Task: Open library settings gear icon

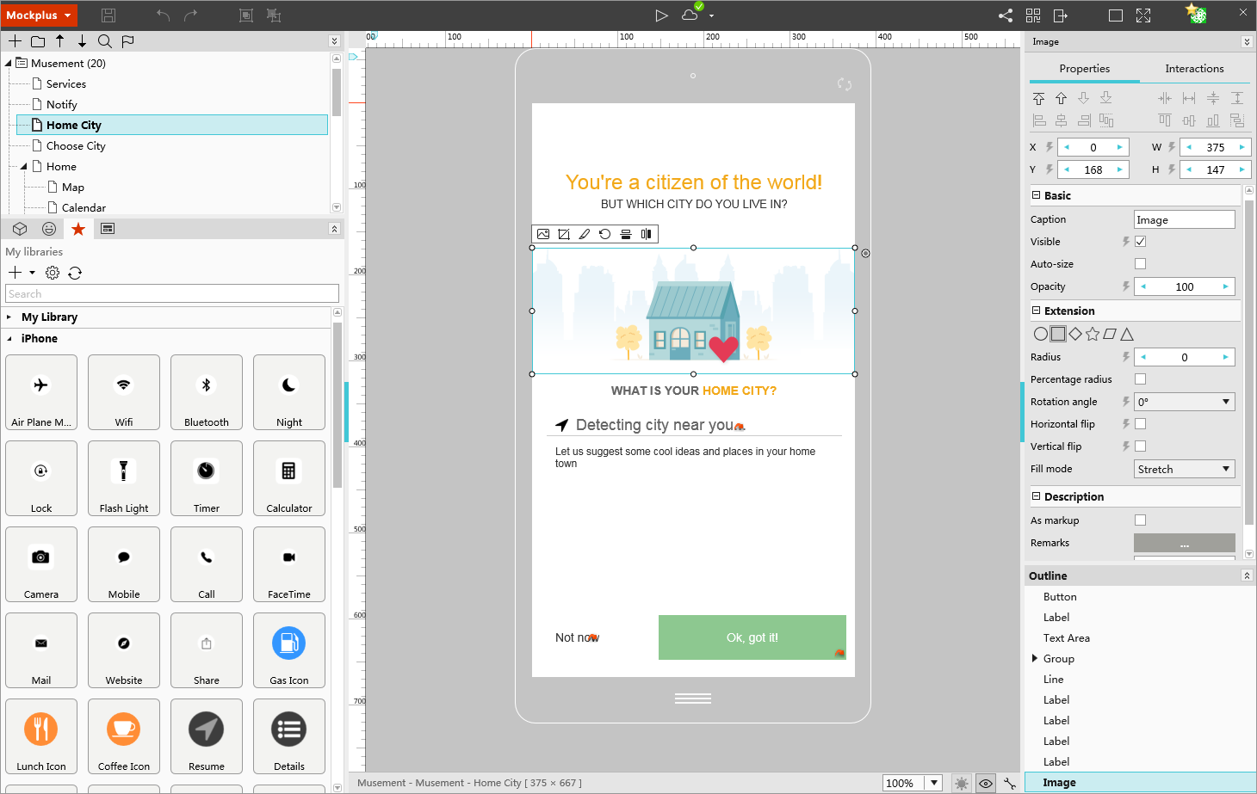Action: pyautogui.click(x=53, y=273)
